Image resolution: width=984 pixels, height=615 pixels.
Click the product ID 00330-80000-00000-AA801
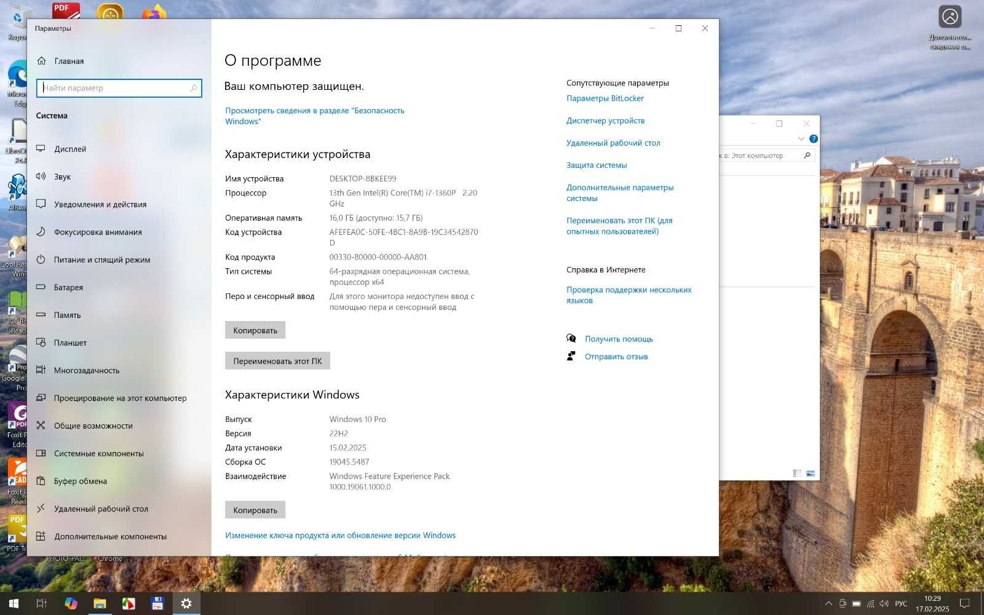tap(378, 257)
